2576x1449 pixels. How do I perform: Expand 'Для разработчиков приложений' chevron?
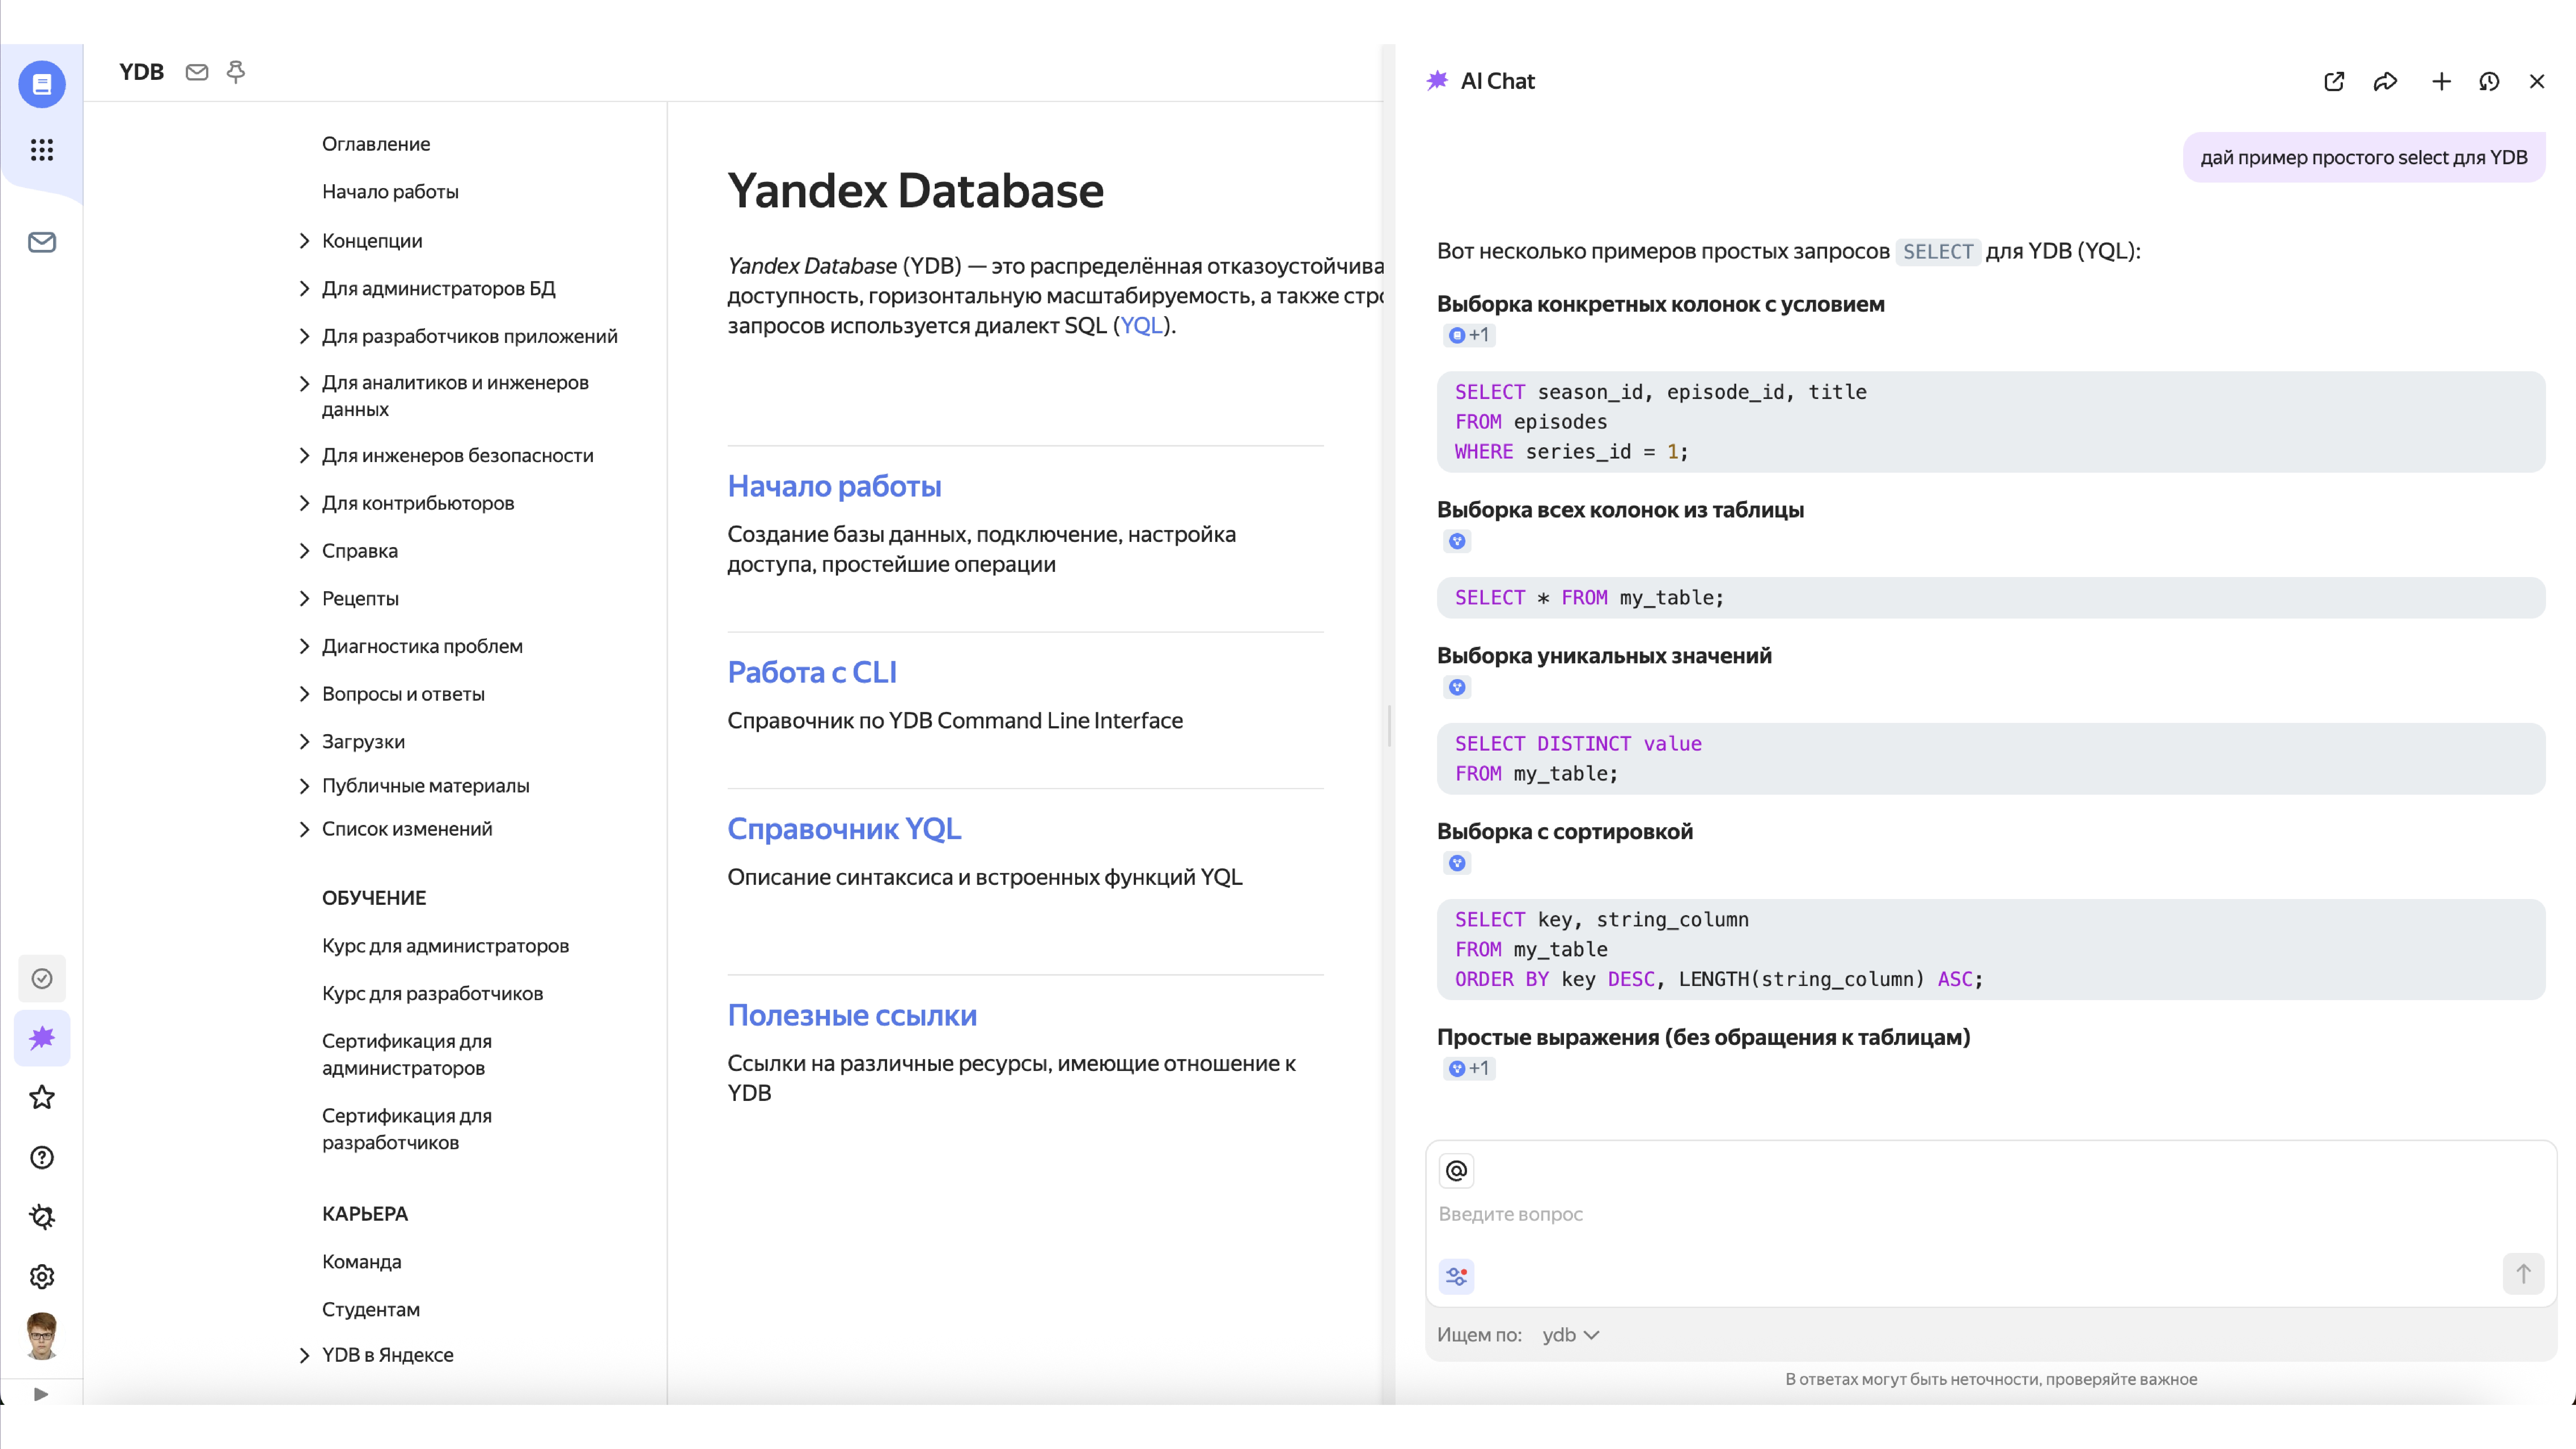click(x=305, y=336)
